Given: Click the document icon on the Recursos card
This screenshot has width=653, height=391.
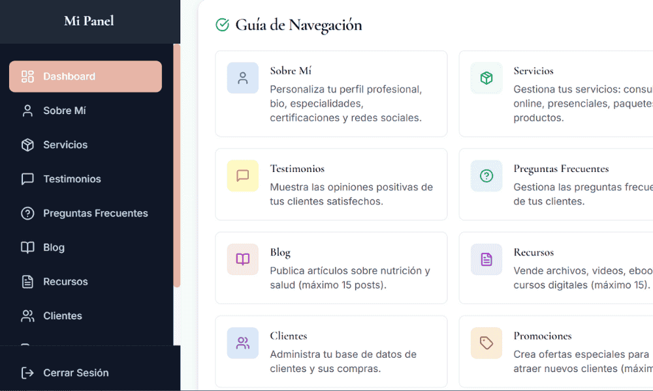Looking at the screenshot, I should point(486,259).
